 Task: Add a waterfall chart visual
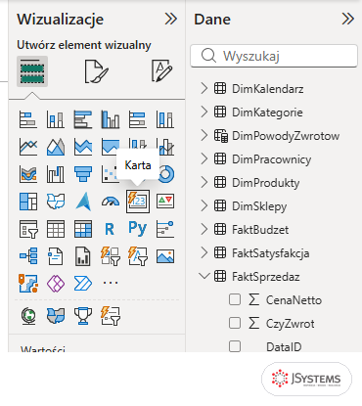[x=56, y=174]
